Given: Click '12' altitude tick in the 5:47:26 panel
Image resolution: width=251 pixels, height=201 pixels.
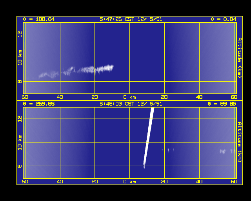Looking at the screenshot, I should pyautogui.click(x=20, y=34).
